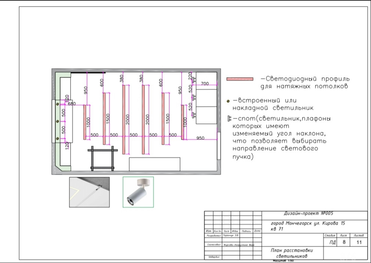This screenshot has height=263, width=371.
Task: Click the 700 dimension label
Action: [x=205, y=84]
